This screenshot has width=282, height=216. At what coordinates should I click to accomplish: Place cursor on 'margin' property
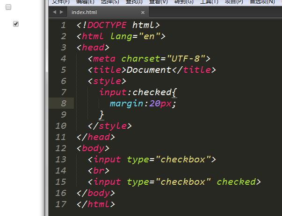tap(127, 104)
